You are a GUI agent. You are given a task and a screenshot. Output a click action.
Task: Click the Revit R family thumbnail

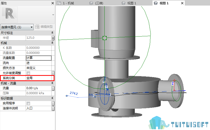click(9, 15)
